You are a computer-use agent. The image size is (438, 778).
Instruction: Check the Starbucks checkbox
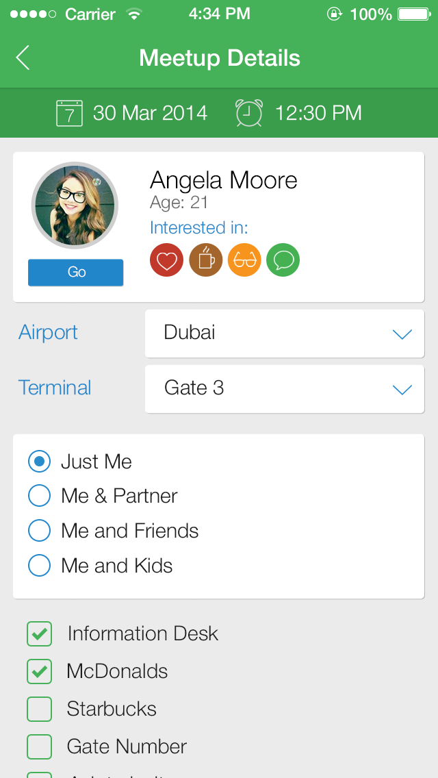39,709
